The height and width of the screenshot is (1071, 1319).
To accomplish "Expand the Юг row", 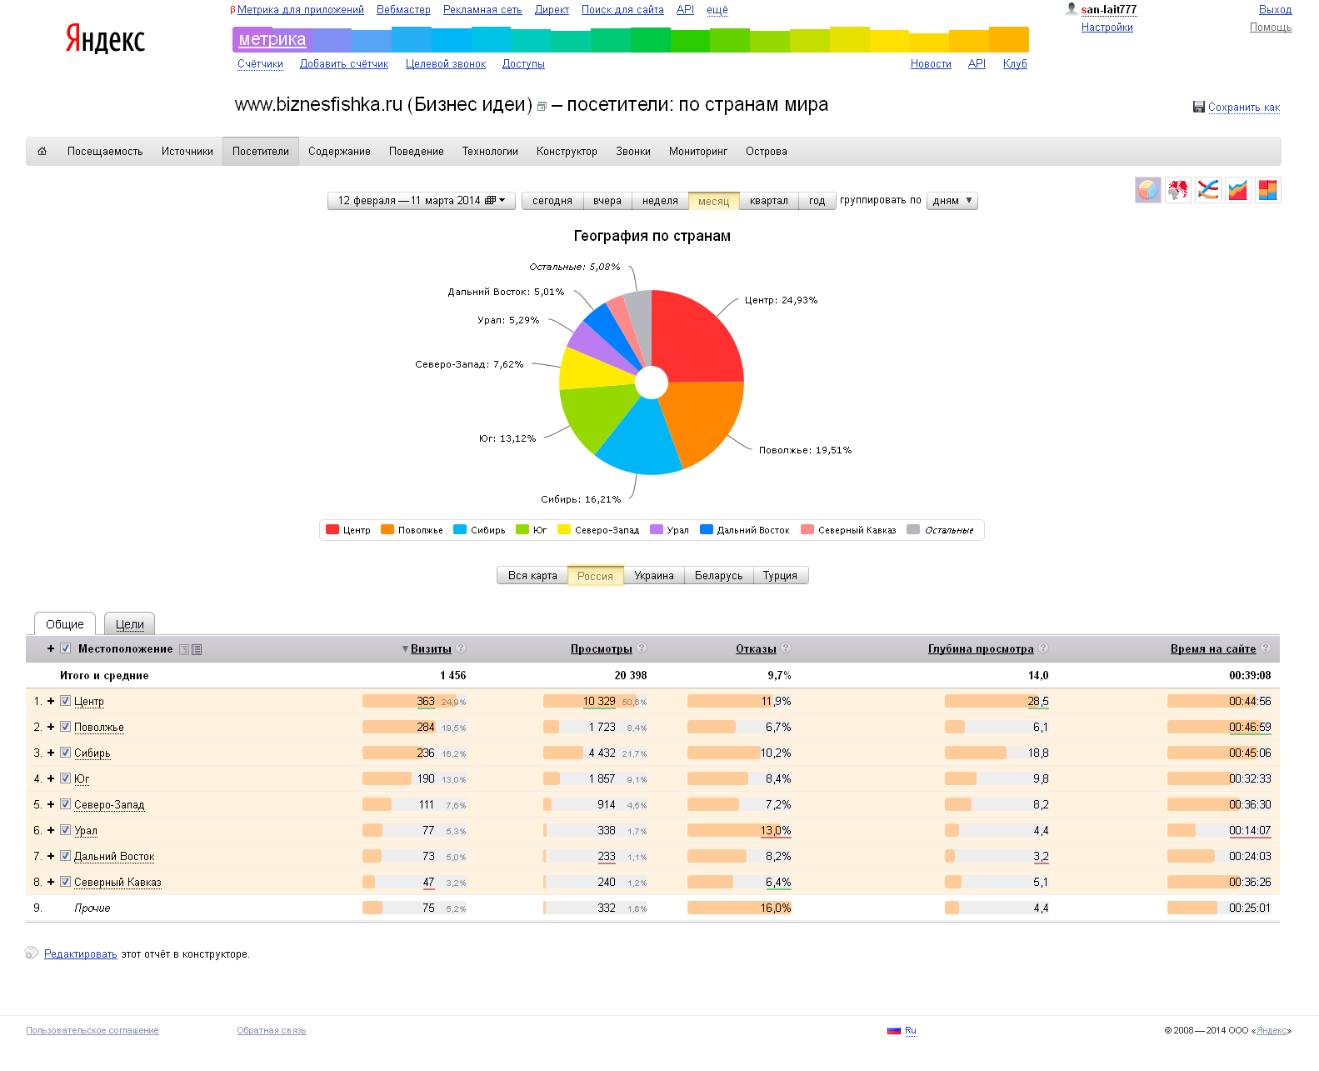I will point(51,778).
